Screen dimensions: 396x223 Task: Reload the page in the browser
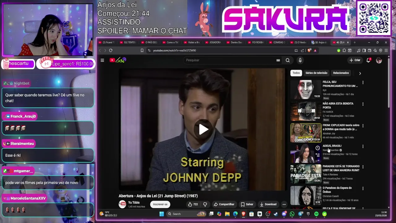(111, 50)
